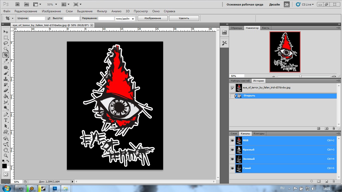Screen dimensions: 342x192
Task: Delete the current channel
Action: point(333,181)
